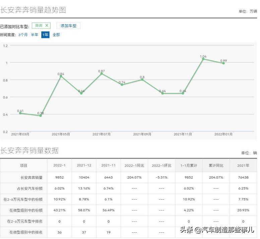Image resolution: width=260 pixels, height=239 pixels.
Task: Click the 36.49% share cell
Action: pyautogui.click(x=109, y=210)
